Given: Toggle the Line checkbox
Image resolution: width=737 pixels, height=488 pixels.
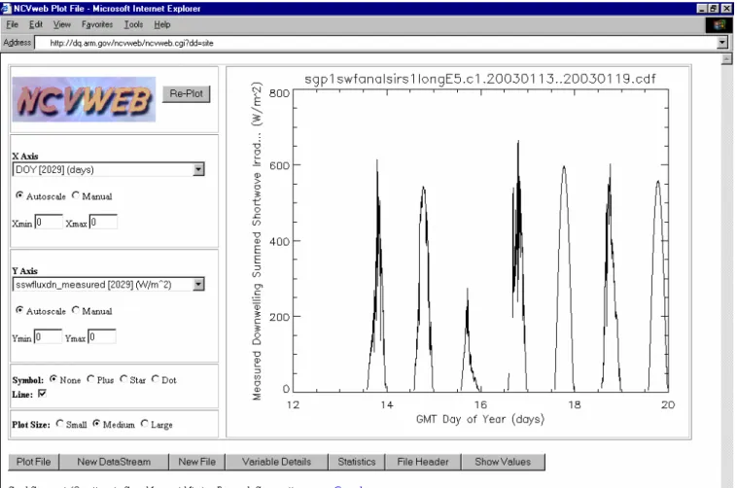Looking at the screenshot, I should point(43,394).
